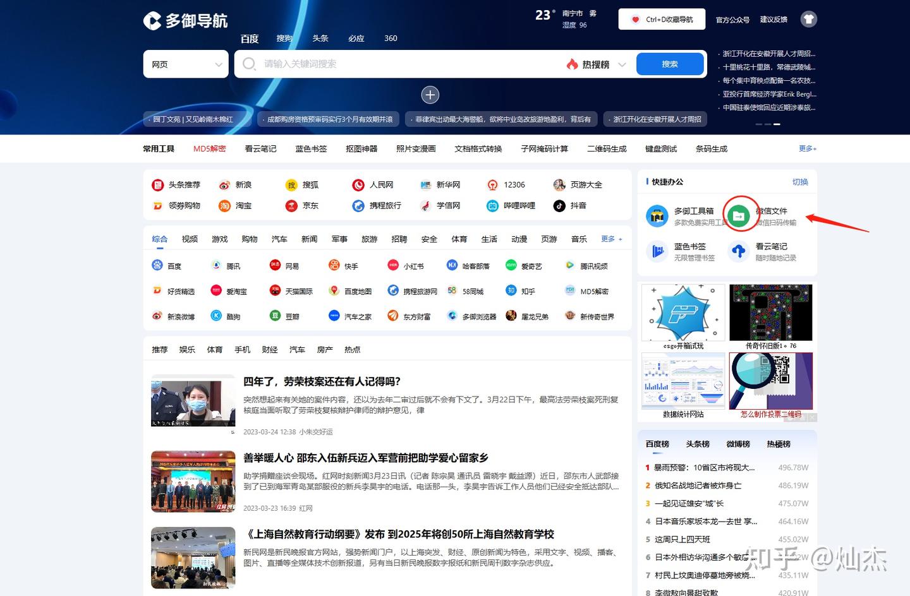
Task: Open the 淘宝 Taobao shortcut icon
Action: click(226, 205)
